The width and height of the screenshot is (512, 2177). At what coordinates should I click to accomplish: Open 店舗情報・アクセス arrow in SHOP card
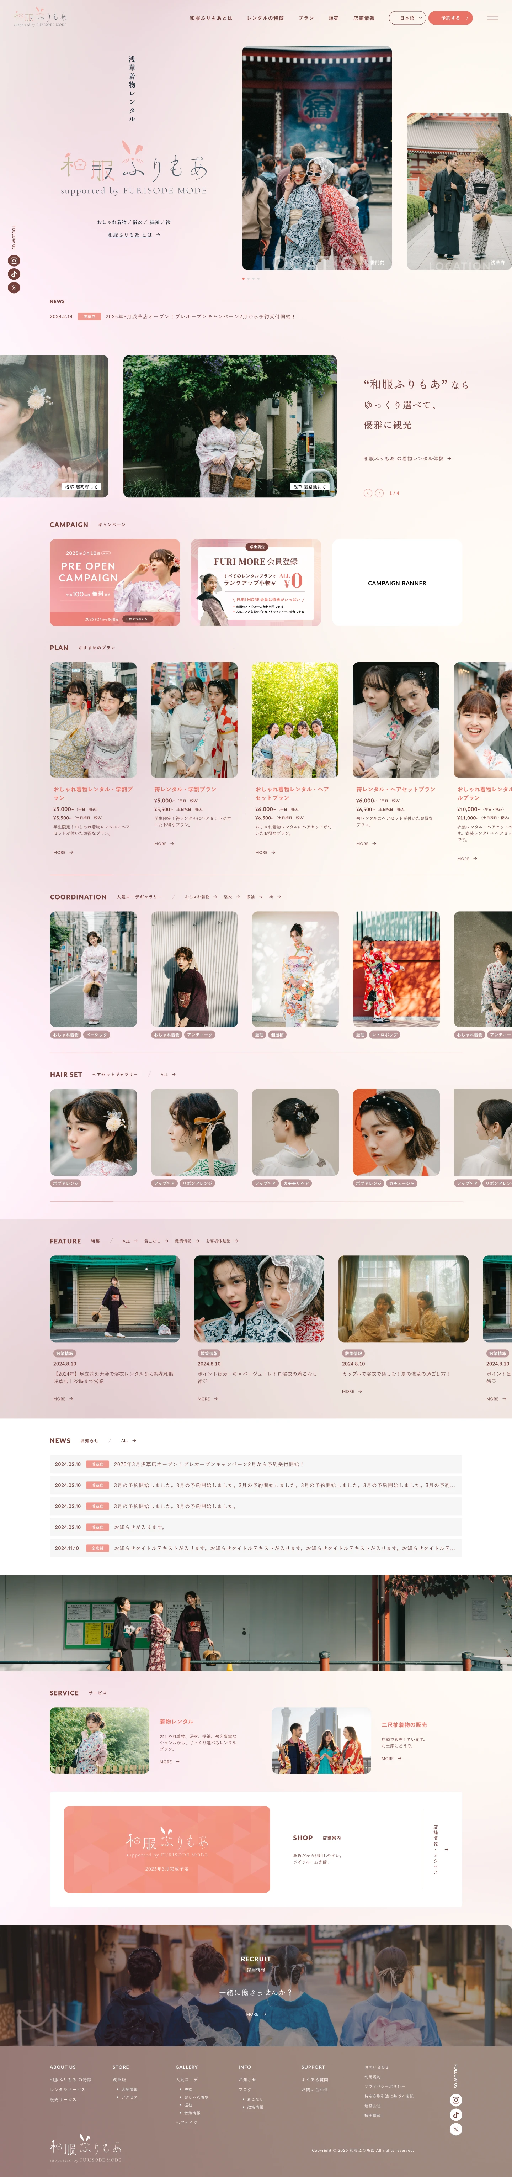click(446, 1849)
